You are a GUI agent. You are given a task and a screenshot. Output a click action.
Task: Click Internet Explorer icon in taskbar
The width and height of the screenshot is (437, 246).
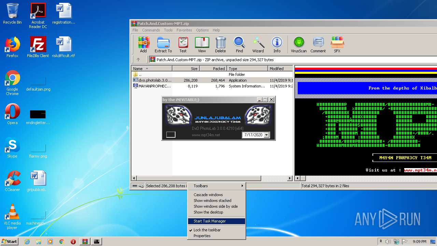click(27, 242)
